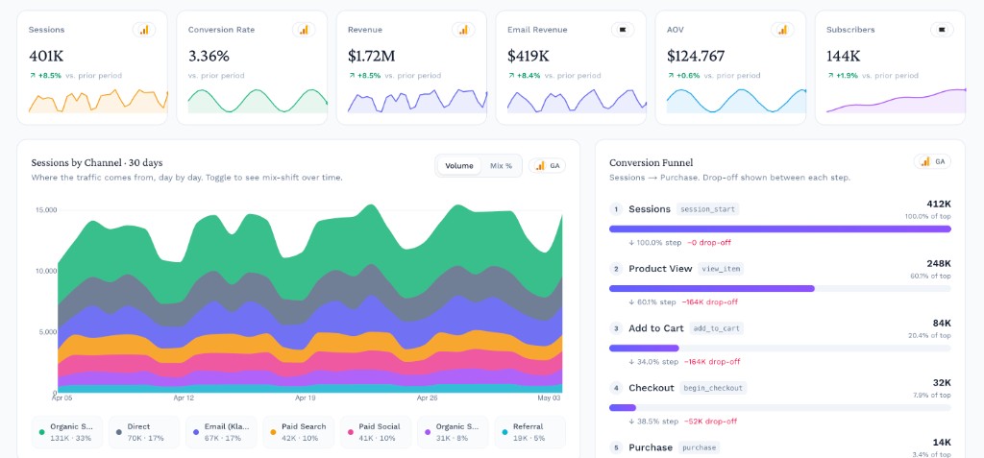This screenshot has height=458, width=984.
Task: Click the Apr 19 x-axis label
Action: tap(305, 398)
